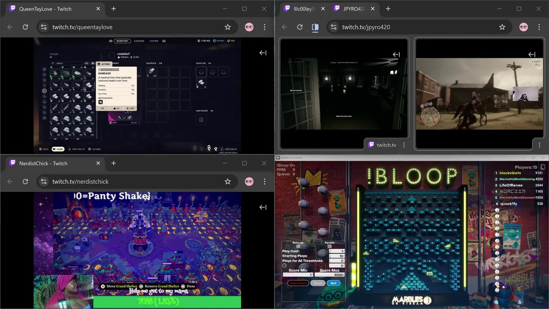This screenshot has width=549, height=309.
Task: Select LifeOfRenee in the Marbles leaderboard
Action: point(511,185)
